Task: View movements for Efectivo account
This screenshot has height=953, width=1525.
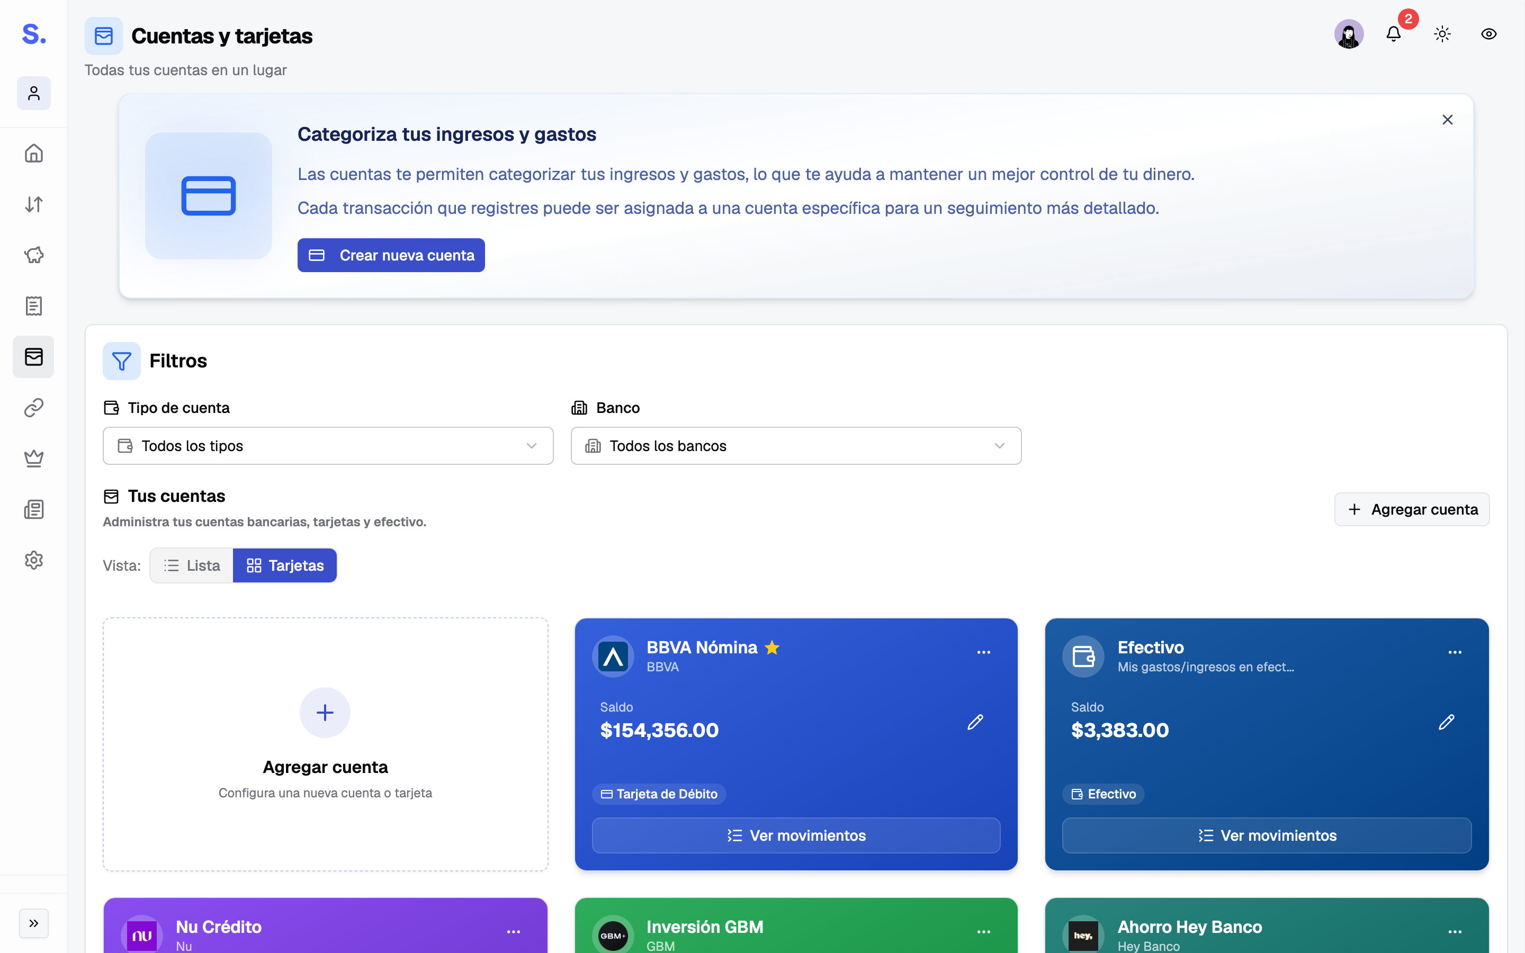Action: 1267,835
